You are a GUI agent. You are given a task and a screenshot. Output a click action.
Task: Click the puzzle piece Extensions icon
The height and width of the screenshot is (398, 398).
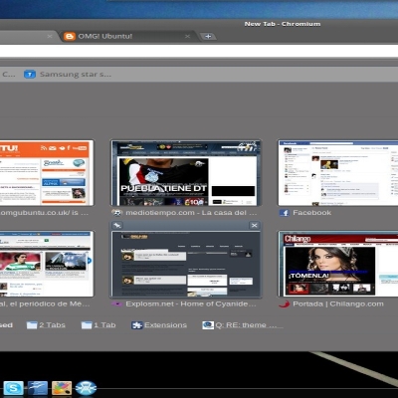pyautogui.click(x=136, y=325)
